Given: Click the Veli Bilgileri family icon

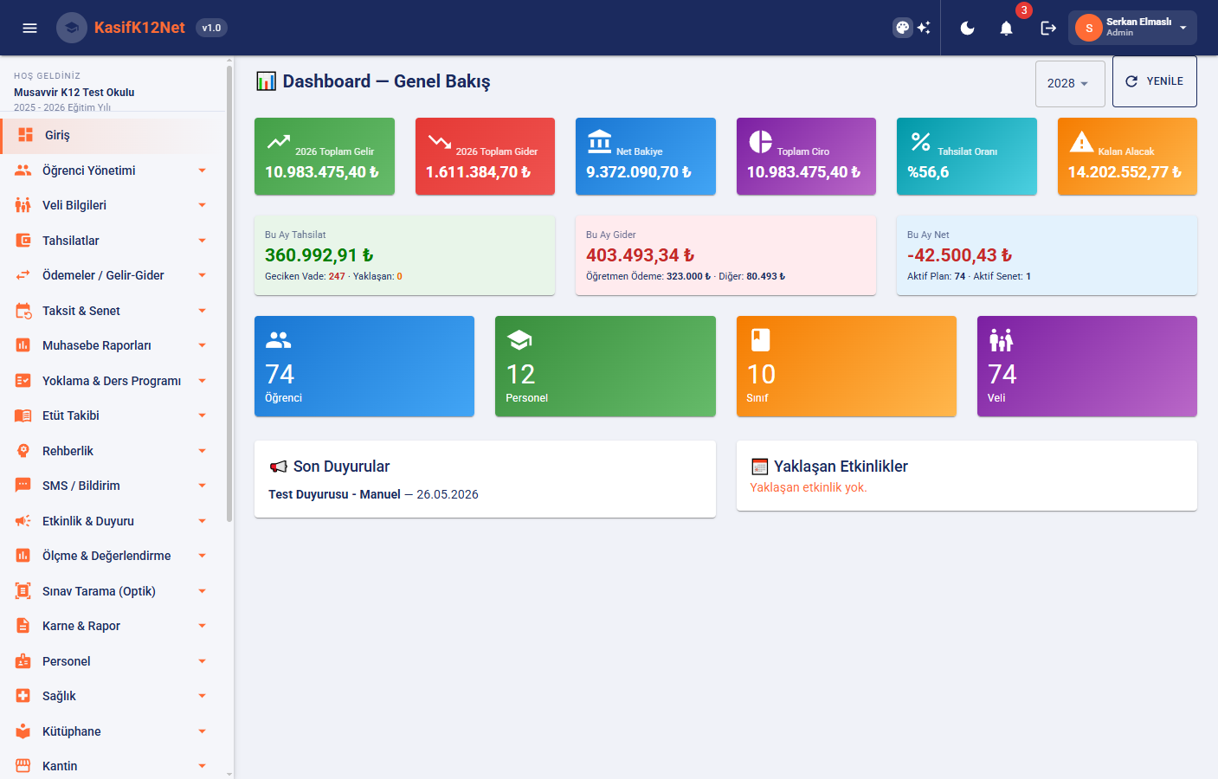Looking at the screenshot, I should [x=23, y=205].
